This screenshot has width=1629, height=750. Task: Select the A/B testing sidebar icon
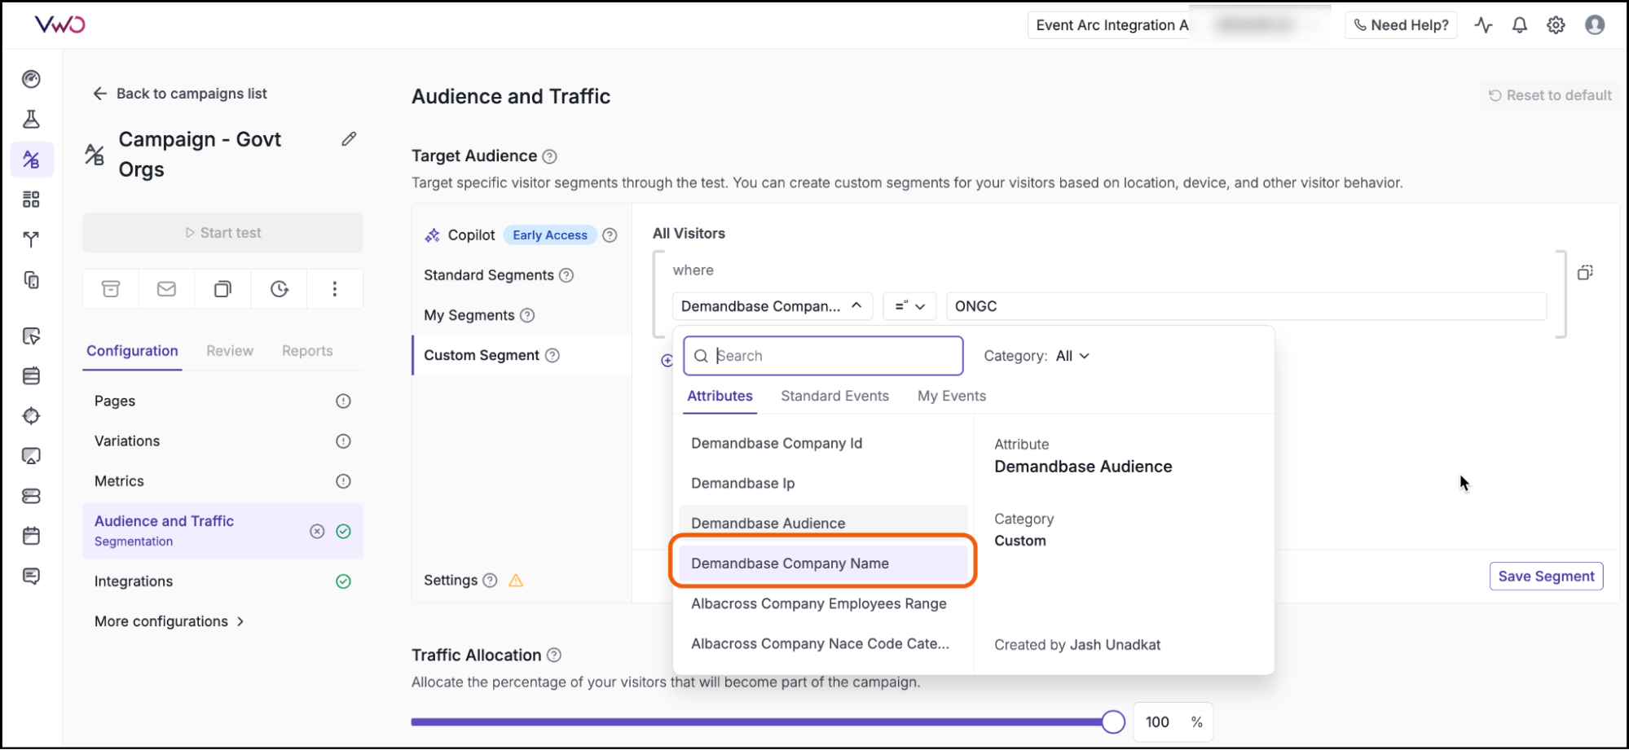(32, 159)
